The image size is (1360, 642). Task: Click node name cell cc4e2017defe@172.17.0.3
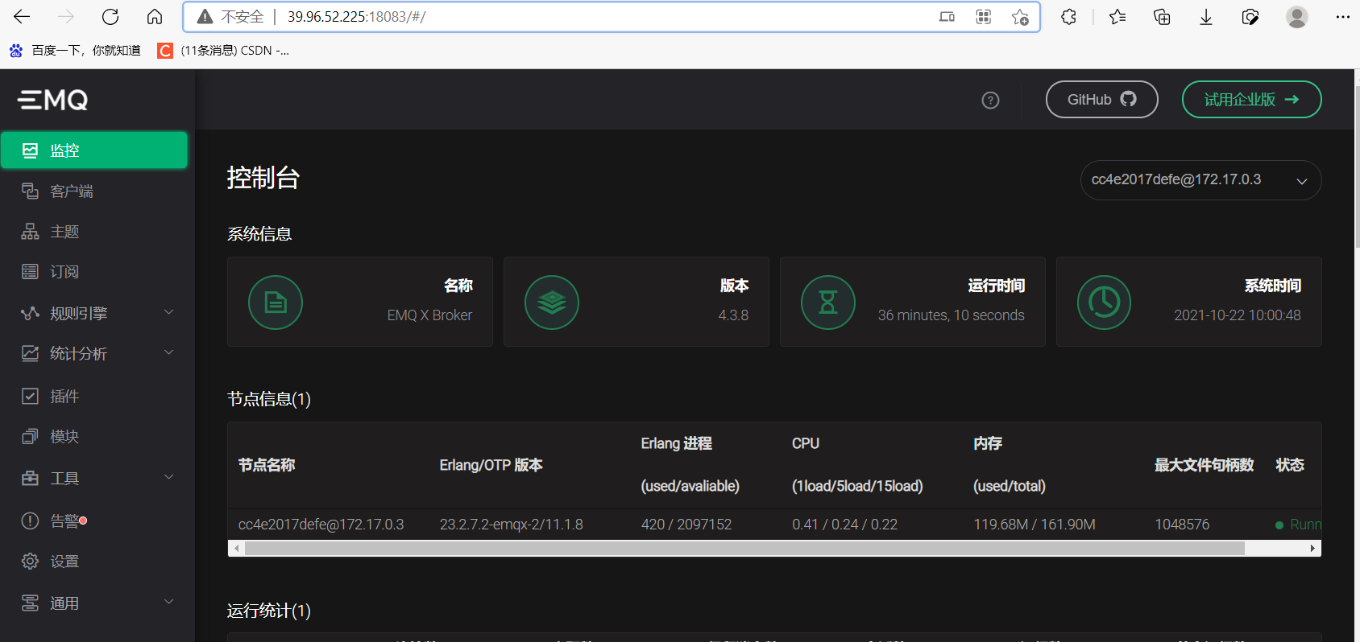[321, 525]
